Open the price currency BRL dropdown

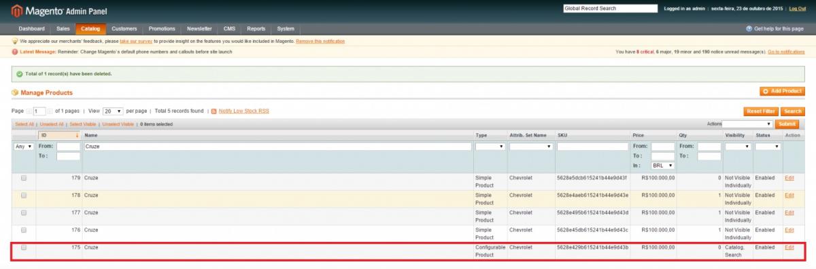pyautogui.click(x=662, y=165)
